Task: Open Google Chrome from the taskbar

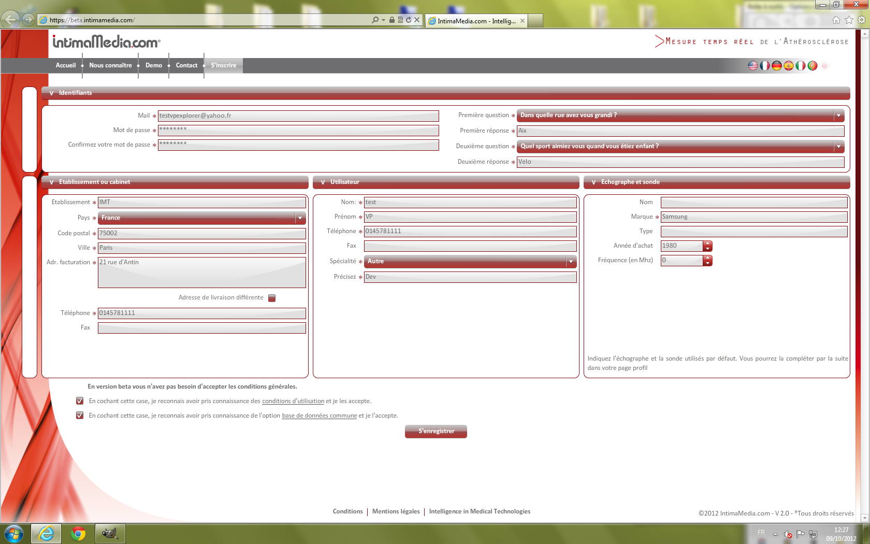Action: click(x=78, y=533)
